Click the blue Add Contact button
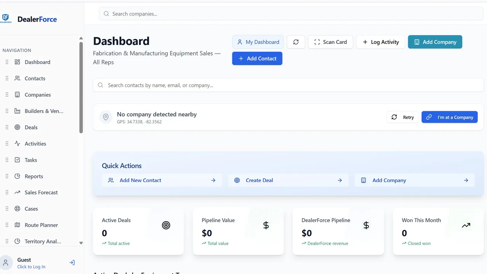 pos(257,59)
